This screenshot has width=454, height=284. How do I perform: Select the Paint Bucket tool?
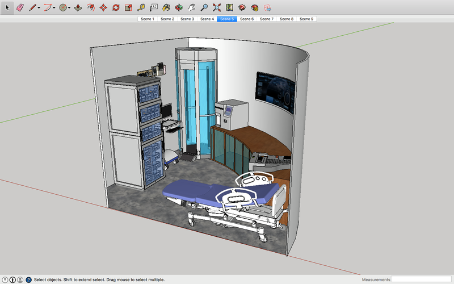(x=166, y=8)
